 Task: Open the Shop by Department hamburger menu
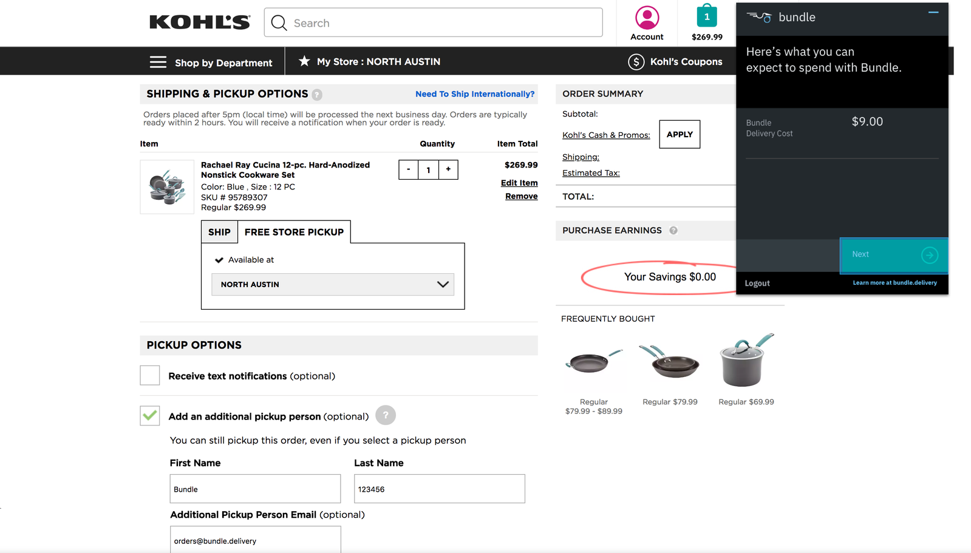158,62
